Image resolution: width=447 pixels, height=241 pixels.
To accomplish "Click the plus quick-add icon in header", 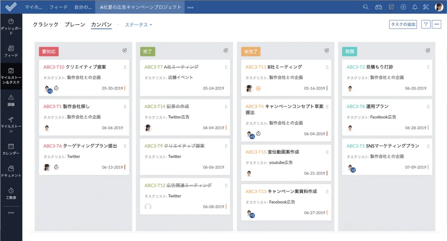I will pyautogui.click(x=403, y=7).
